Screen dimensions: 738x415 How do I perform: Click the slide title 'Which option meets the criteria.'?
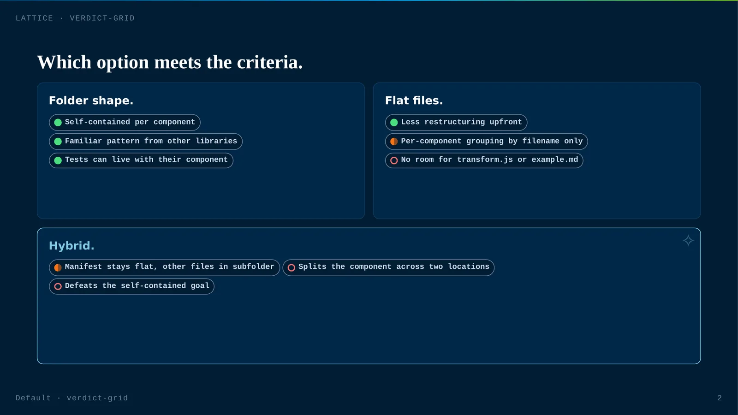170,62
